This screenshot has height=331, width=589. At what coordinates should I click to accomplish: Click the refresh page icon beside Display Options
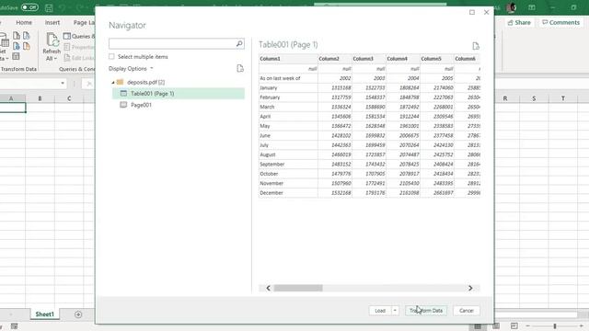(240, 69)
